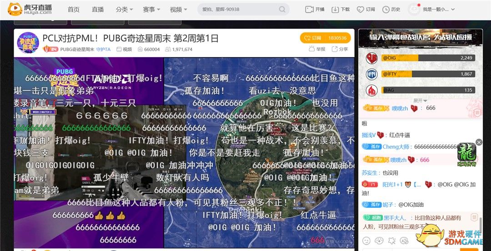This screenshot has height=251, width=491.
Task: Click the 守护TA link
Action: (103, 49)
